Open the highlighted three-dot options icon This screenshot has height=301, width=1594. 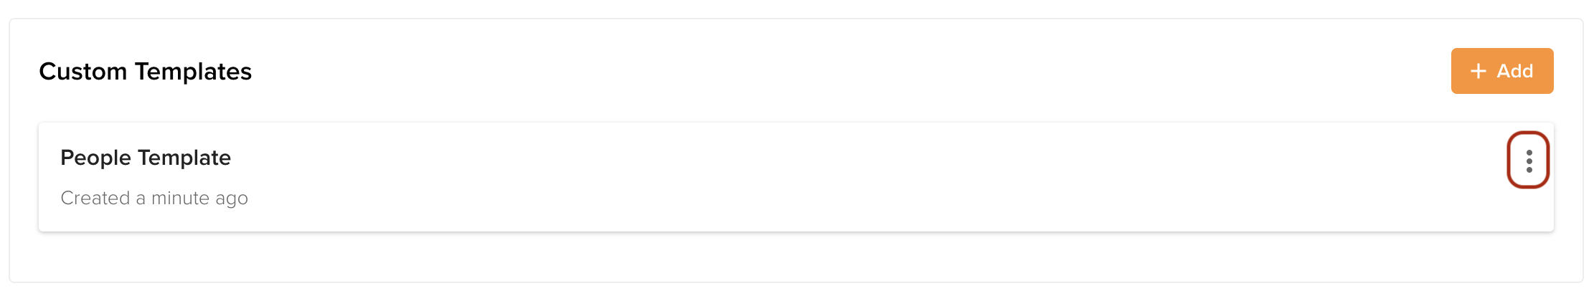(1529, 161)
